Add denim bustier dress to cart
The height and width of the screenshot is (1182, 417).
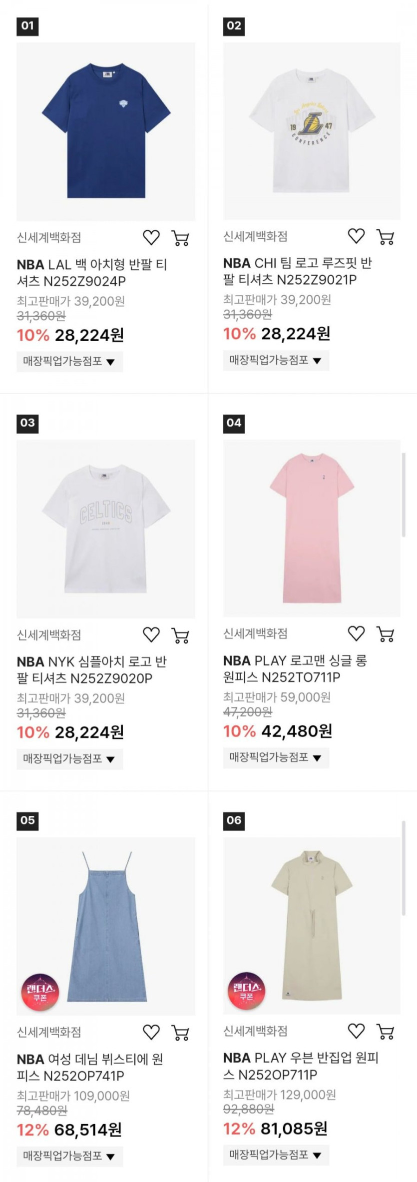pos(180,1033)
